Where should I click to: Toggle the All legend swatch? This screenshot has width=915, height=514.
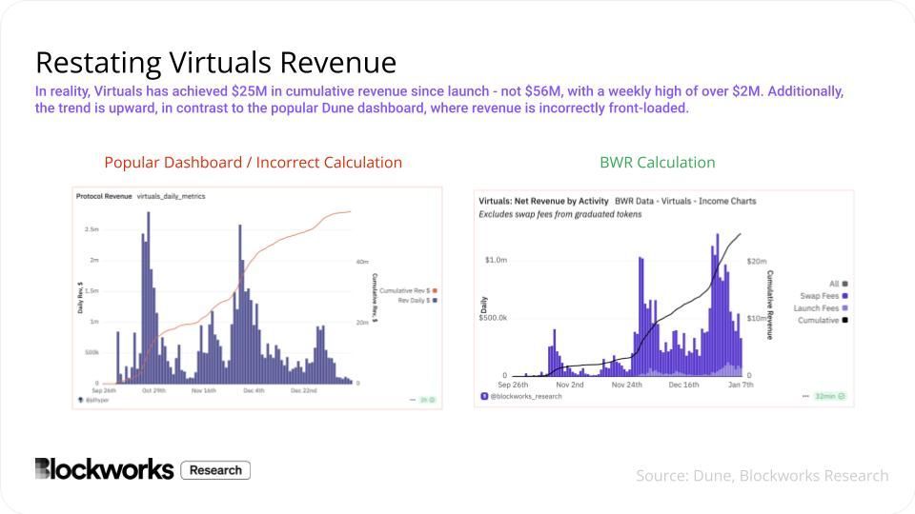point(844,284)
